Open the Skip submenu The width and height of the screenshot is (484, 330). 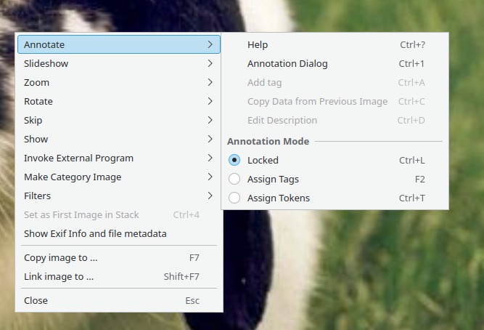pyautogui.click(x=119, y=120)
